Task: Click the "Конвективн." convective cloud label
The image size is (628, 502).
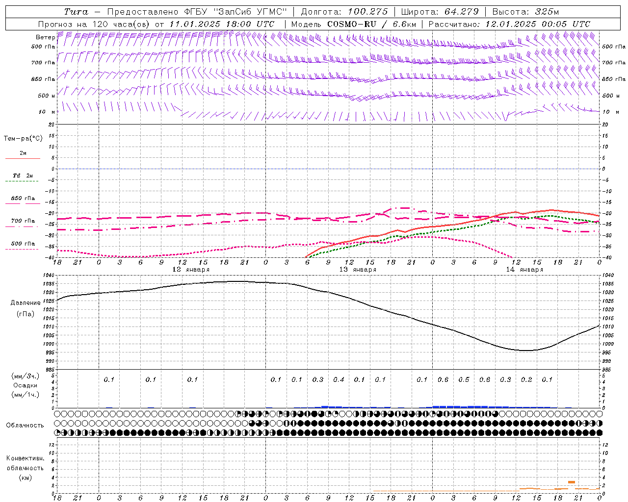Action: pyautogui.click(x=25, y=458)
